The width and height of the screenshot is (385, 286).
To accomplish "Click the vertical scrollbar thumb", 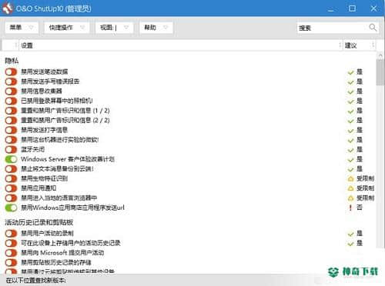I will [380, 72].
